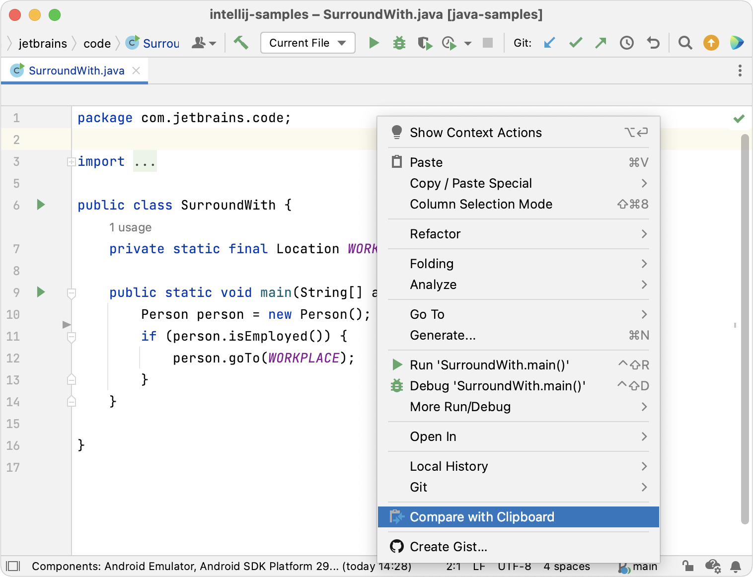753x577 pixels.
Task: Click the fold end marker on line 13
Action: [x=72, y=380]
